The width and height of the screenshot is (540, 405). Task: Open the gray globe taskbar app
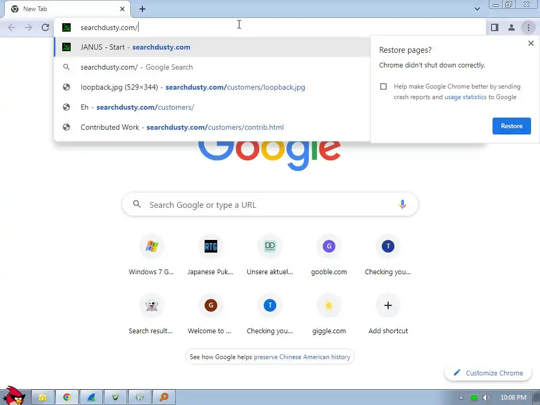tap(139, 398)
